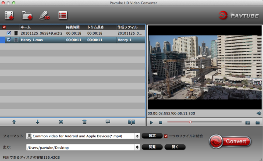Click film icon of 20101125_065849.m2ts row
The width and height of the screenshot is (263, 161).
[x=16, y=33]
